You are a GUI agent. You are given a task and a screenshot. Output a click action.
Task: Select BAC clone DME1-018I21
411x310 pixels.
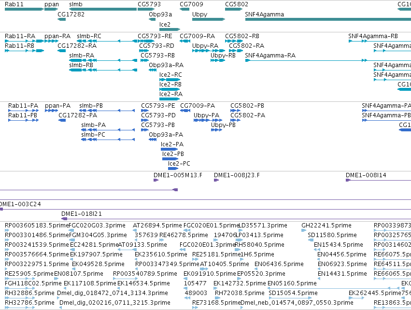click(x=82, y=214)
